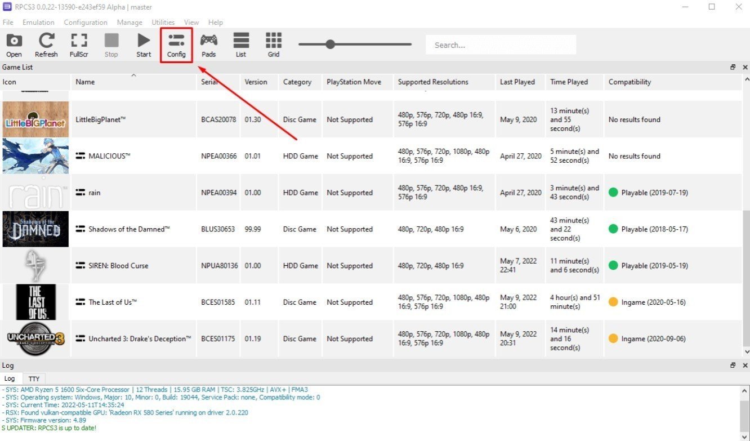This screenshot has width=750, height=441.
Task: Refresh the game list
Action: point(46,44)
